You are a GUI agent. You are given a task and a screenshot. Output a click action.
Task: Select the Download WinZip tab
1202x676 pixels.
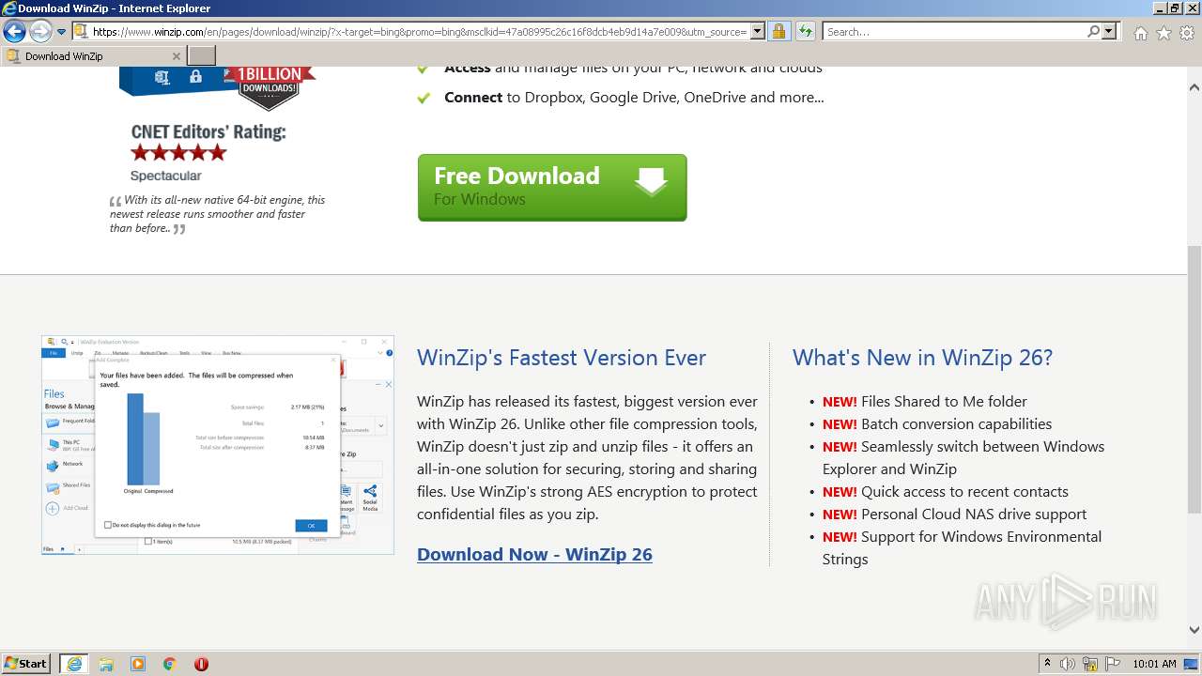[x=92, y=56]
